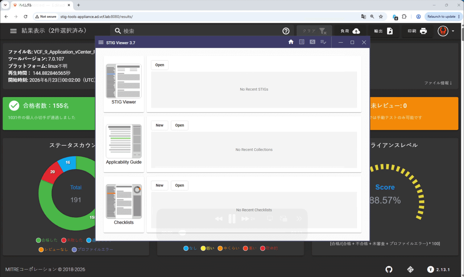Click the rewind button in the media overlay
464x277 pixels.
(x=219, y=219)
